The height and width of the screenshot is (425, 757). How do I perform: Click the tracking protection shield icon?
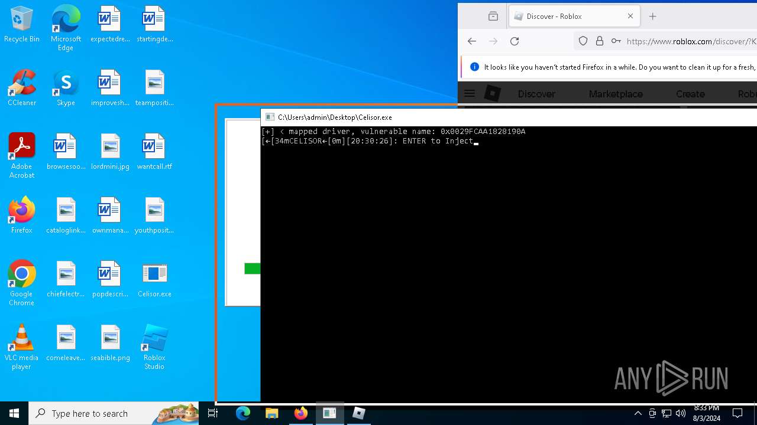[583, 41]
